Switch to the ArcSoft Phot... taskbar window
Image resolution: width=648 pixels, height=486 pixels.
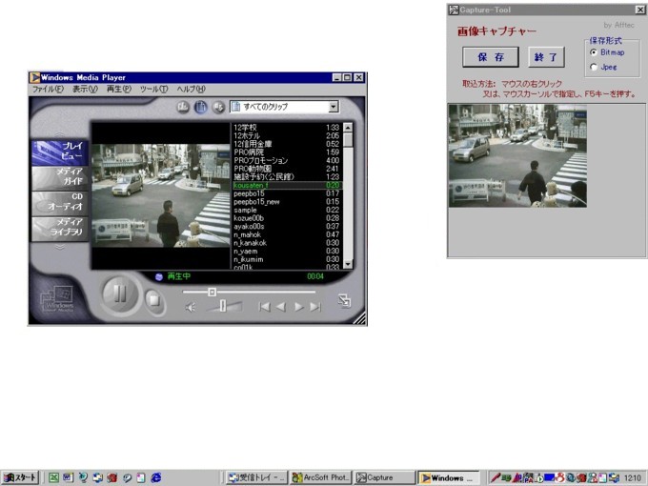point(320,477)
